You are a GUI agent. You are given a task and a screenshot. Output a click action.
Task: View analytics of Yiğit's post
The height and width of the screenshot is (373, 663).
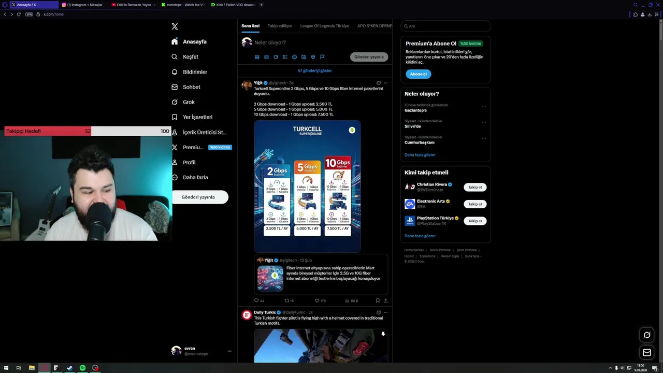pos(351,300)
